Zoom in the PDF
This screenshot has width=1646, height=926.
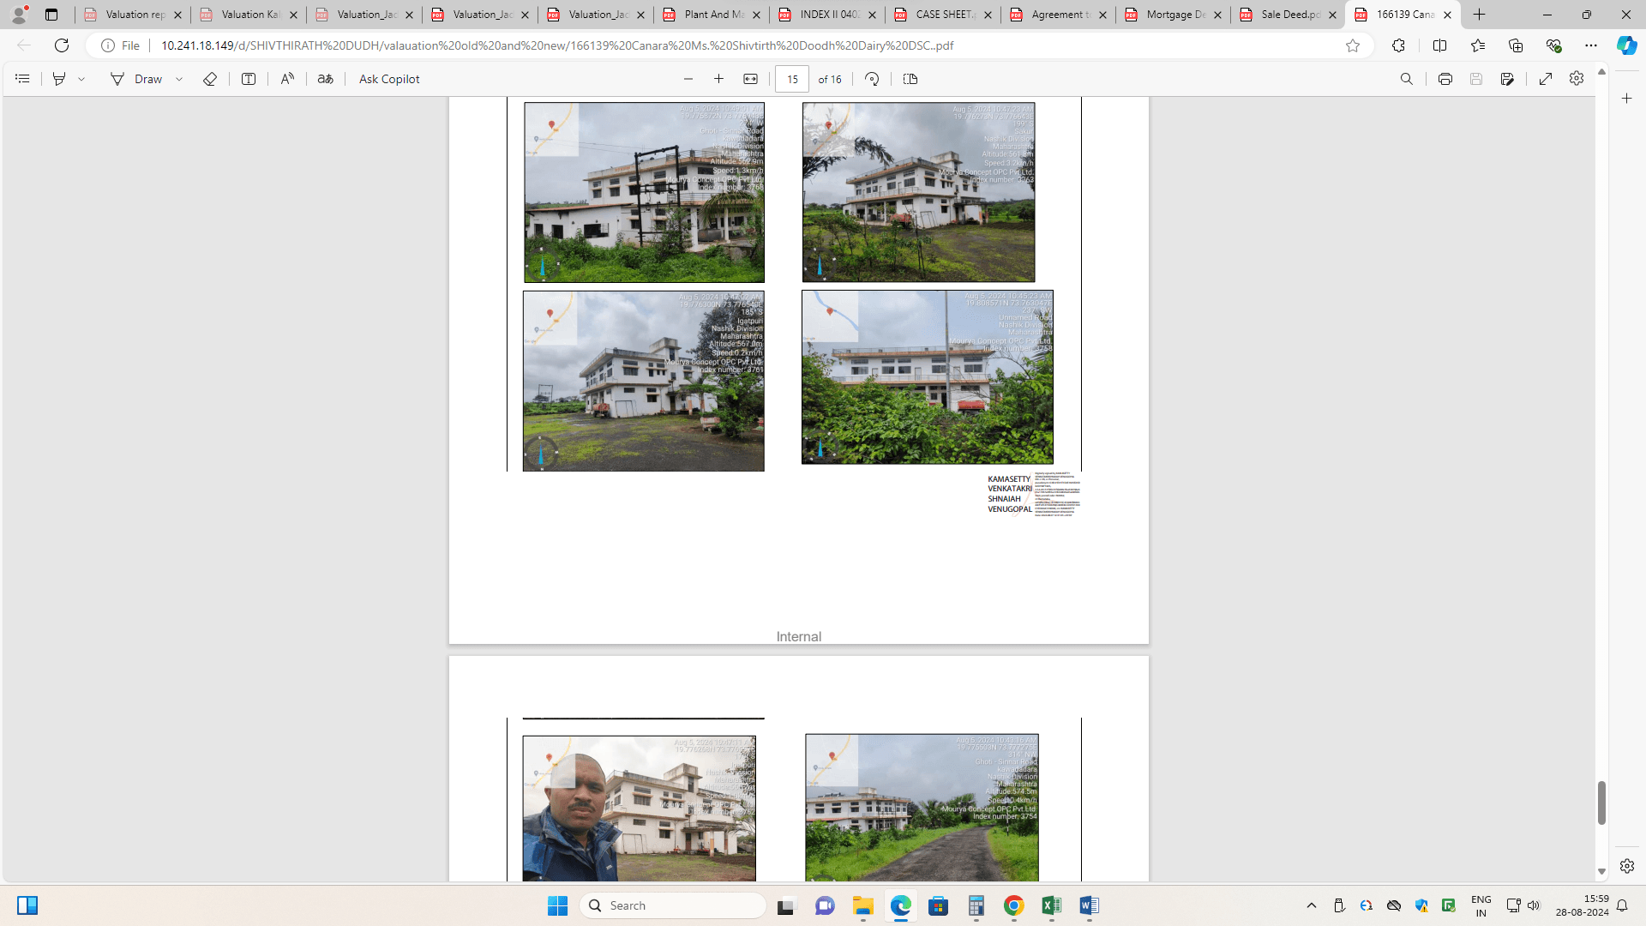click(719, 79)
